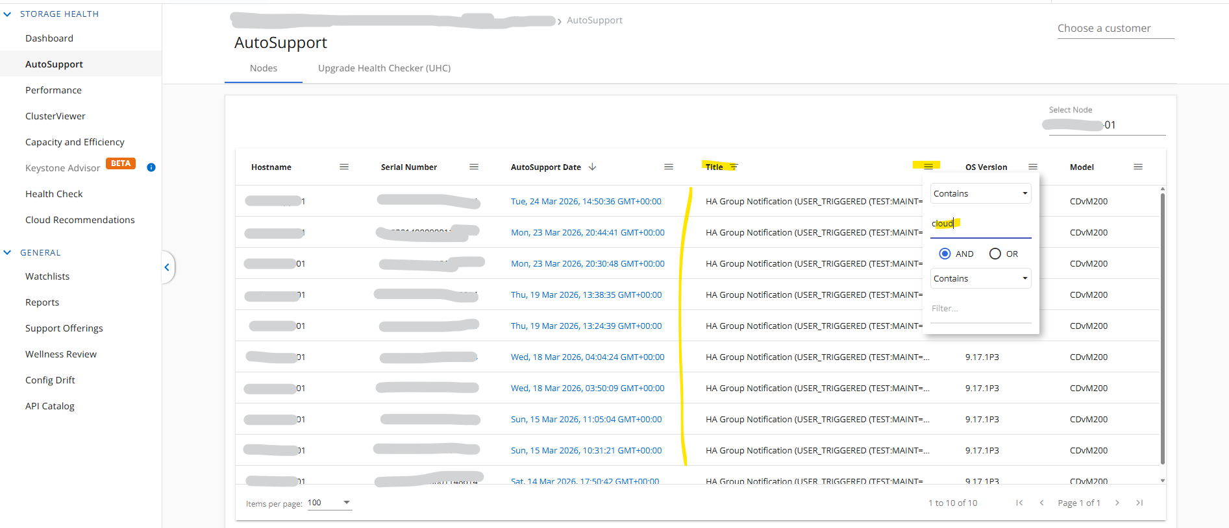Sort by the Serial Number column header
This screenshot has height=528, width=1229.
point(409,167)
